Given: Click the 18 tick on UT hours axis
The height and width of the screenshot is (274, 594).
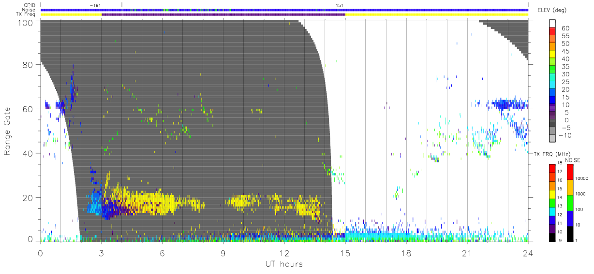Looking at the screenshot, I should click(x=406, y=253).
